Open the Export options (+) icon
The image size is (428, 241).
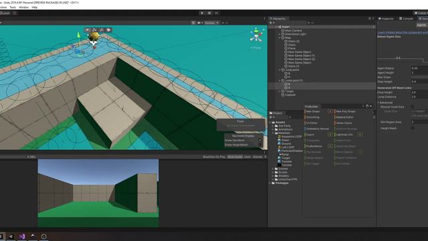(330, 135)
